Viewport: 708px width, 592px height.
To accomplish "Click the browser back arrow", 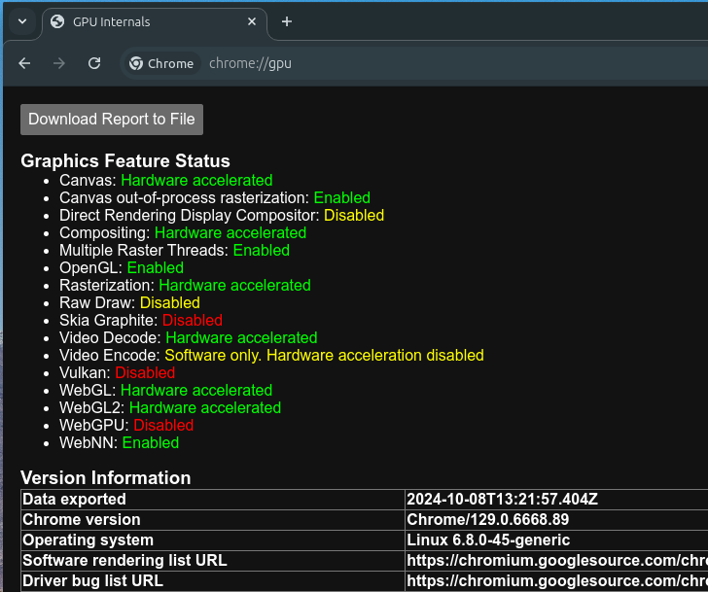I will coord(24,63).
